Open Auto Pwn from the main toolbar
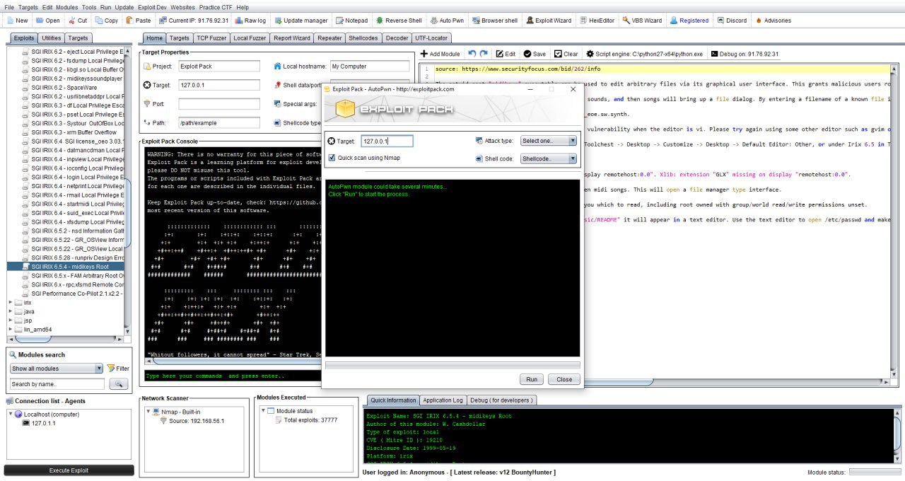Viewport: 905px width, 481px height. [x=446, y=21]
